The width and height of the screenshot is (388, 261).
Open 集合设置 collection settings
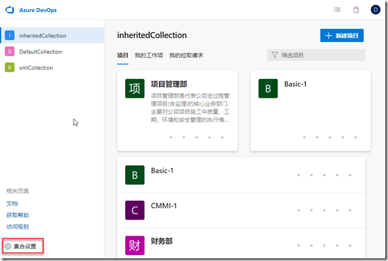(23, 246)
